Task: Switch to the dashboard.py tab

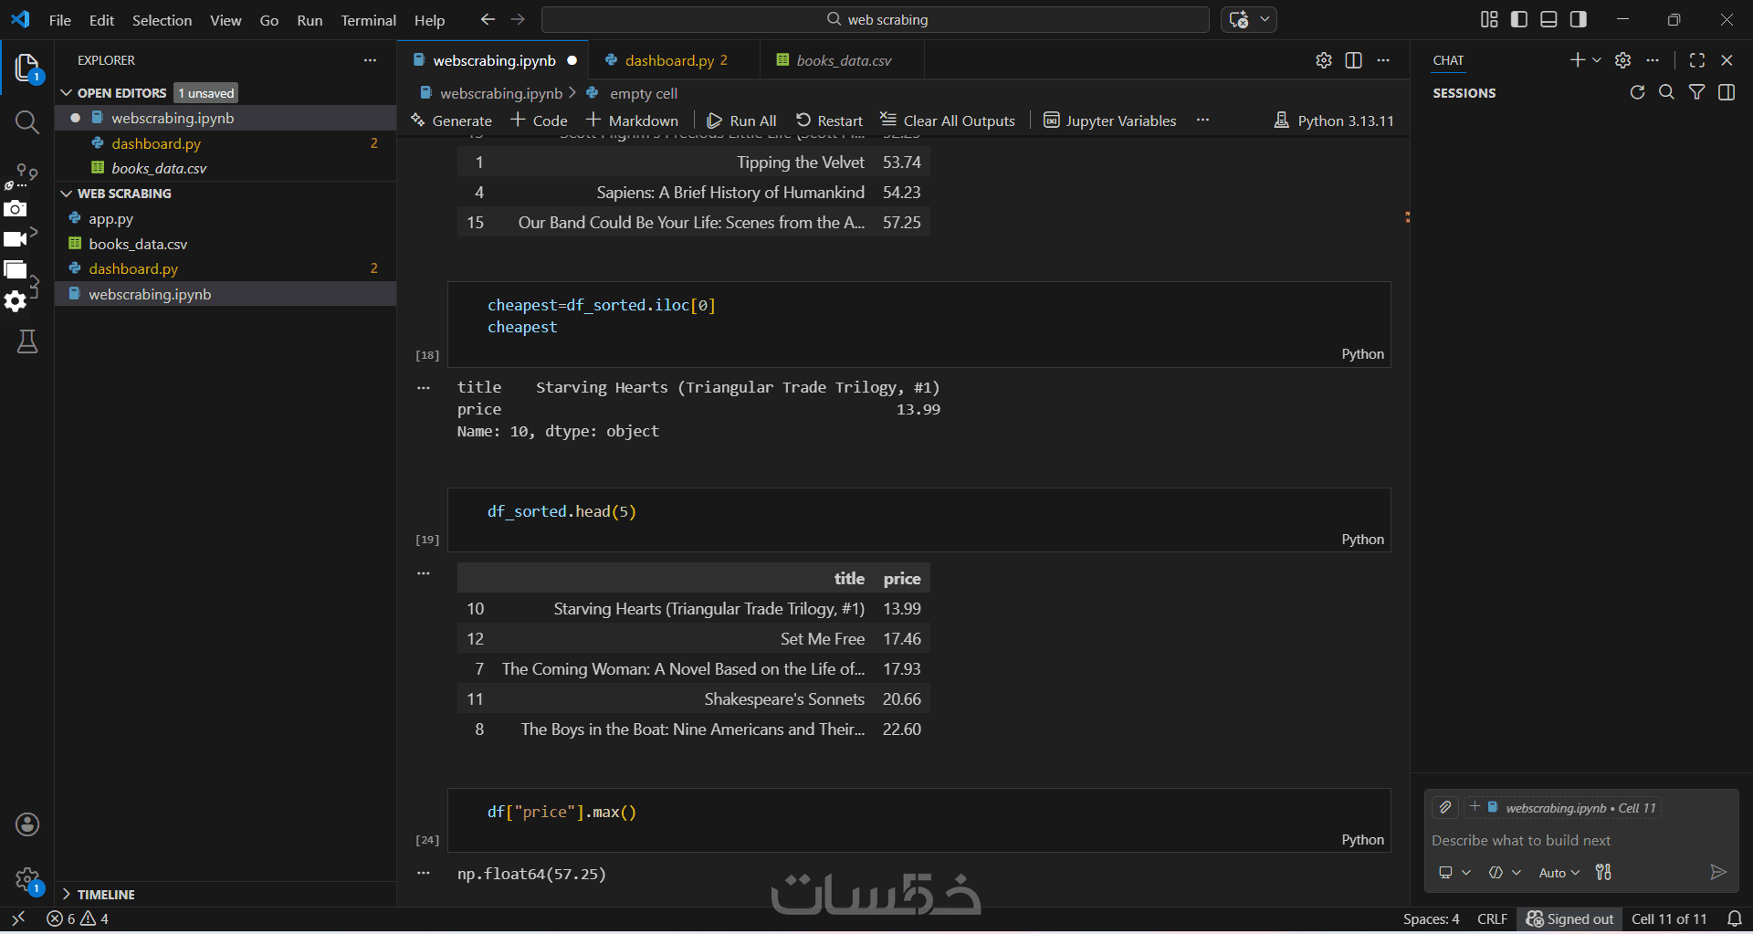Action: click(x=669, y=60)
